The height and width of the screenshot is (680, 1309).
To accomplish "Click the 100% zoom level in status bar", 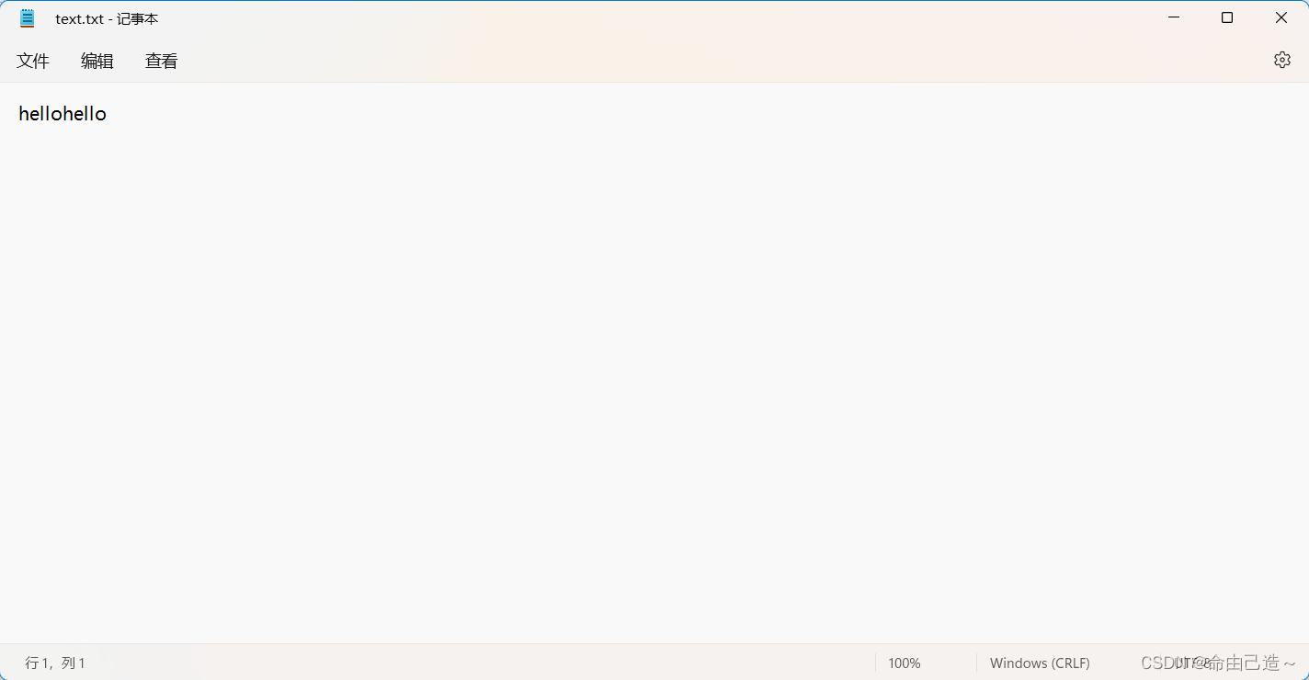I will [905, 663].
